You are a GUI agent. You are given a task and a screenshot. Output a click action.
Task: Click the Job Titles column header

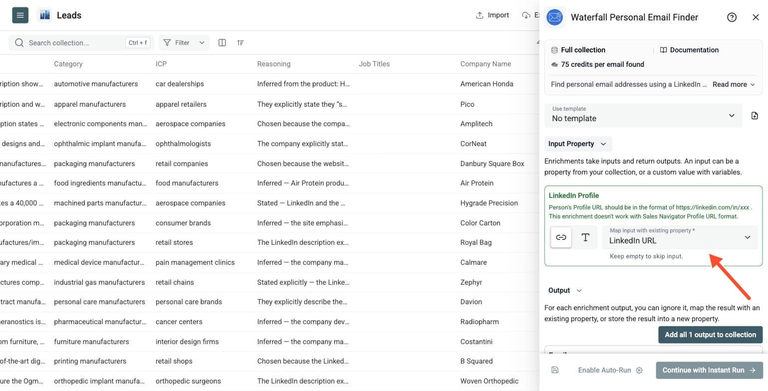pos(374,64)
